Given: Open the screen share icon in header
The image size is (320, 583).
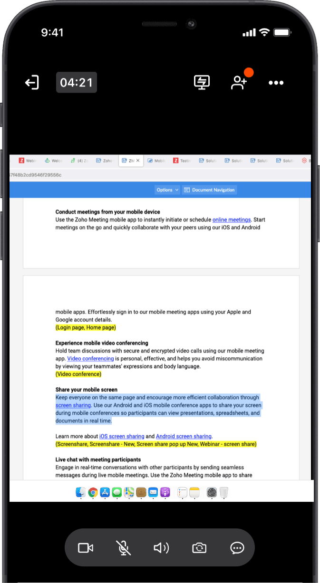Looking at the screenshot, I should coord(202,82).
